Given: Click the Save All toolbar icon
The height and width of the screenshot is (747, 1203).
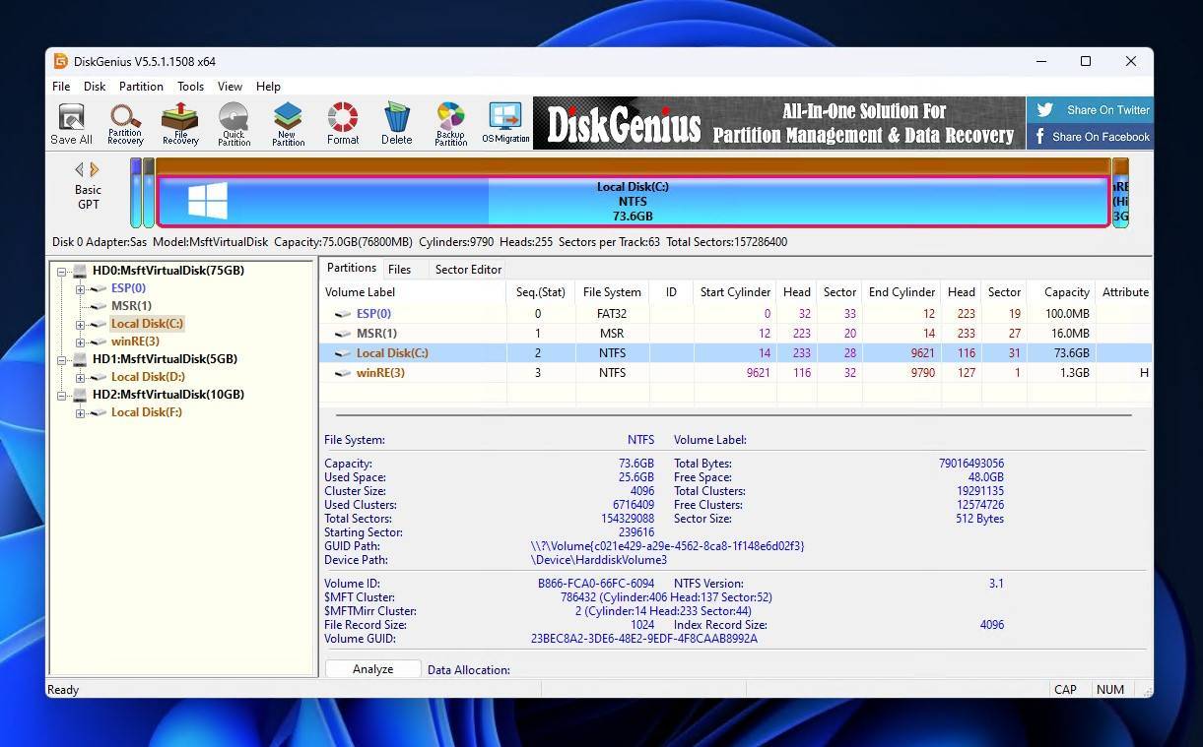Looking at the screenshot, I should (x=71, y=124).
